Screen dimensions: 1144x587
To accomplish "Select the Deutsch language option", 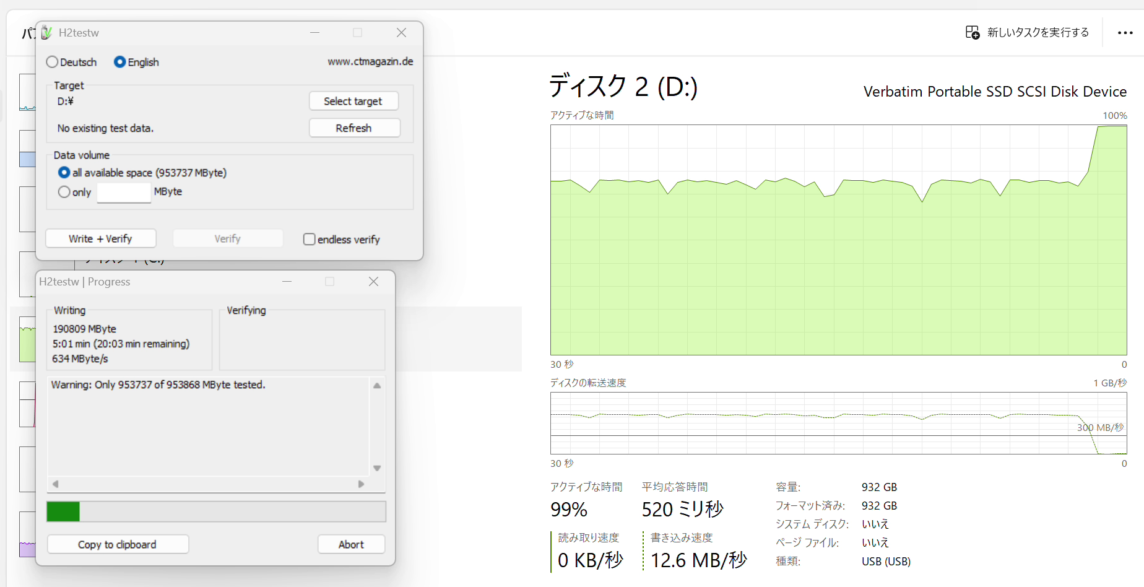I will click(53, 62).
